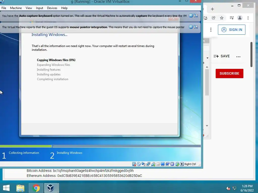
Task: Open the taskbar clock showing 1:28 PM
Action: 247,188
